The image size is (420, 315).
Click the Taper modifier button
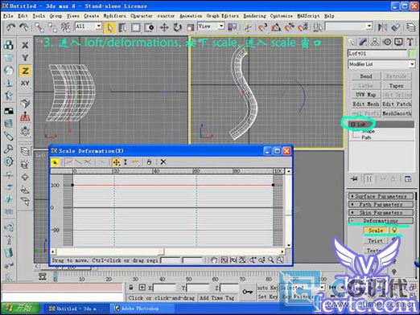point(396,86)
